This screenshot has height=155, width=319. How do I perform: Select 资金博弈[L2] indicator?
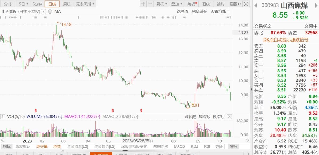click(x=78, y=146)
